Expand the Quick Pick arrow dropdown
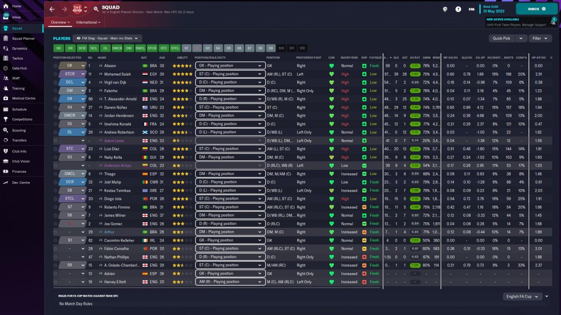Viewport: 561px width, 315px height. tap(521, 38)
